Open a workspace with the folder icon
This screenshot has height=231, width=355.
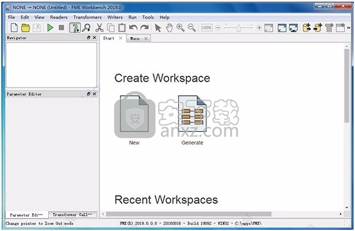(25, 28)
